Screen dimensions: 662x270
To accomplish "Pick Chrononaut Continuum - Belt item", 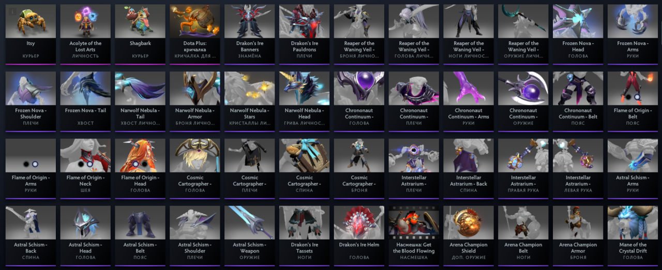I will pyautogui.click(x=578, y=101).
